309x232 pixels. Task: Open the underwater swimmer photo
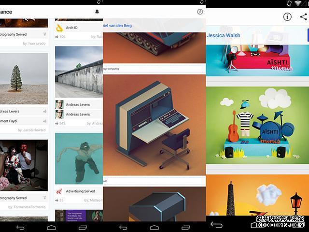pos(79,158)
